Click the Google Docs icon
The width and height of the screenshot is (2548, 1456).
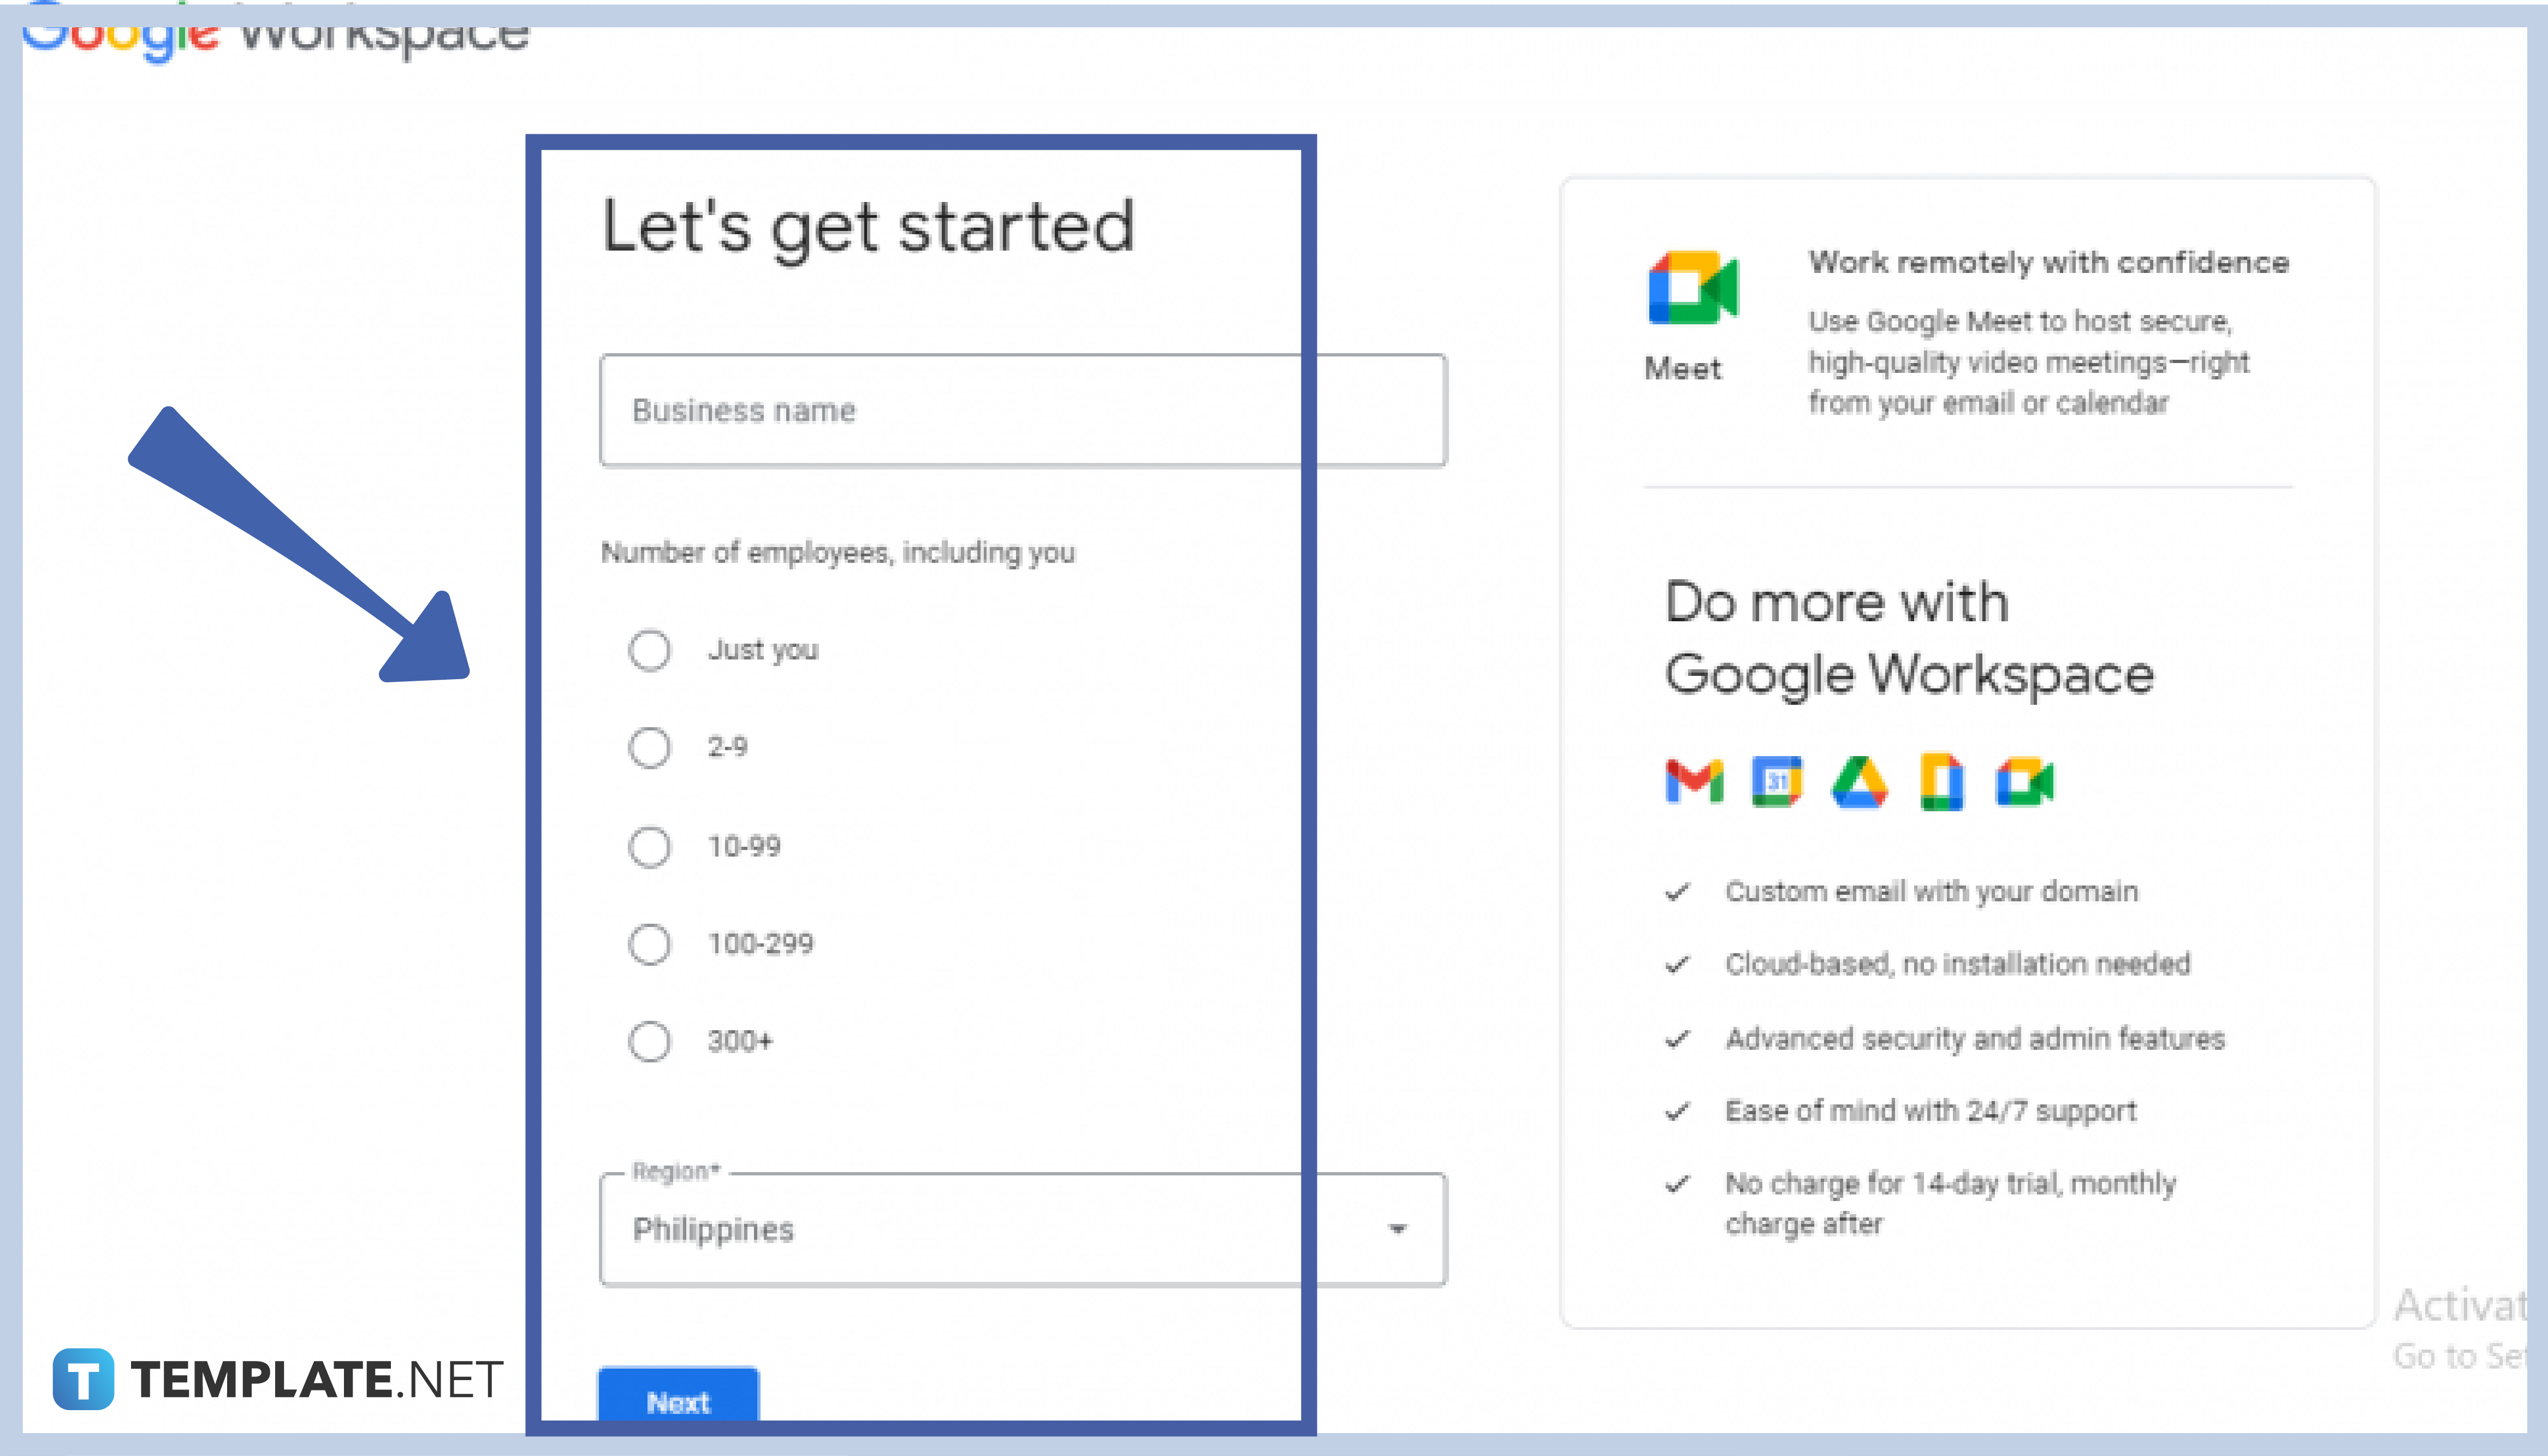pos(1941,781)
